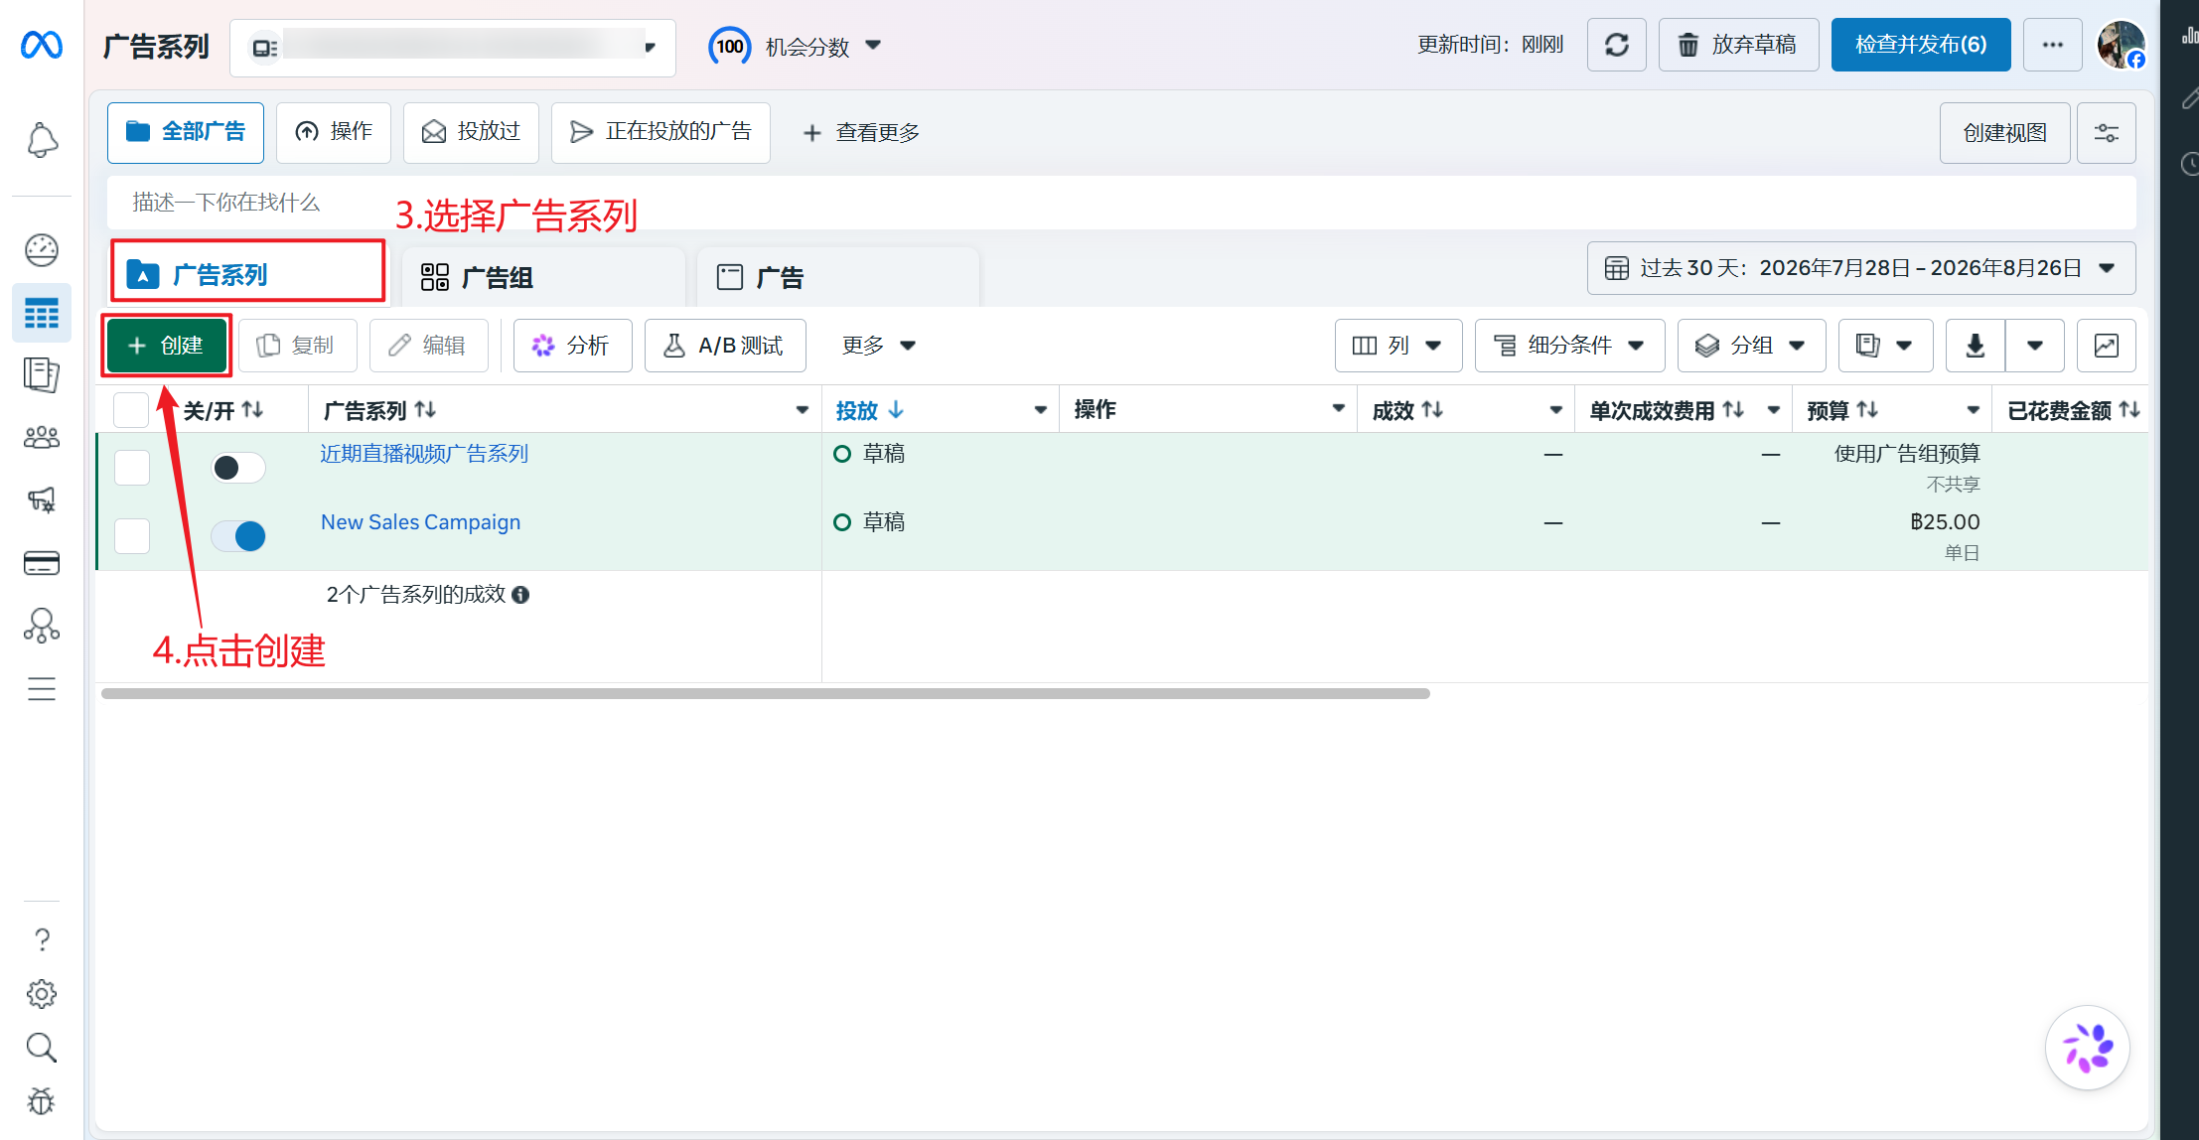Open the settings gear in sidebar
Image resolution: width=2199 pixels, height=1140 pixels.
coord(42,993)
